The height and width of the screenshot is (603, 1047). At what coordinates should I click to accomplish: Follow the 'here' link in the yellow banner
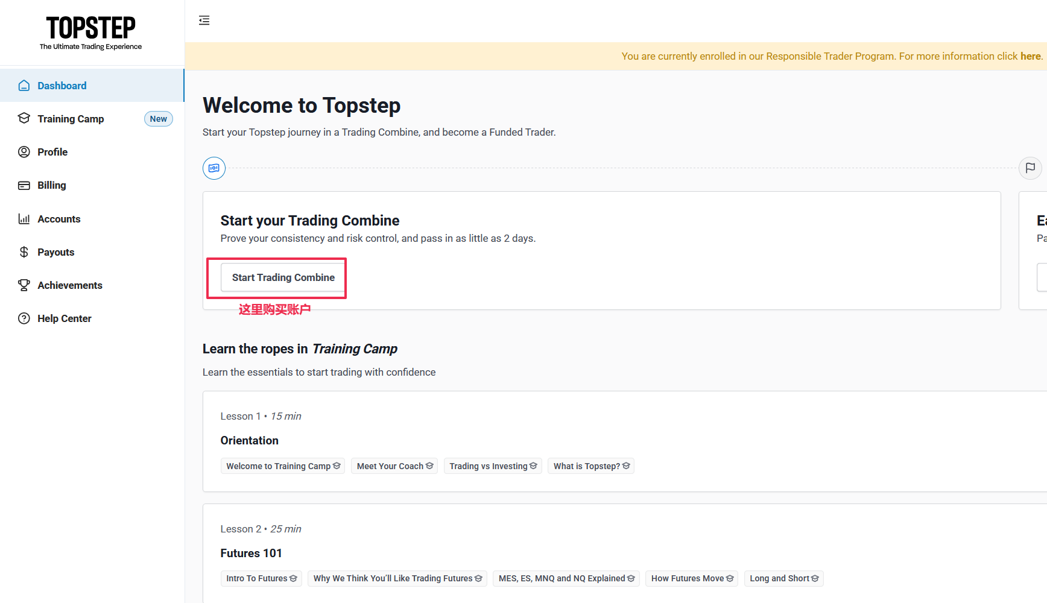[1031, 56]
